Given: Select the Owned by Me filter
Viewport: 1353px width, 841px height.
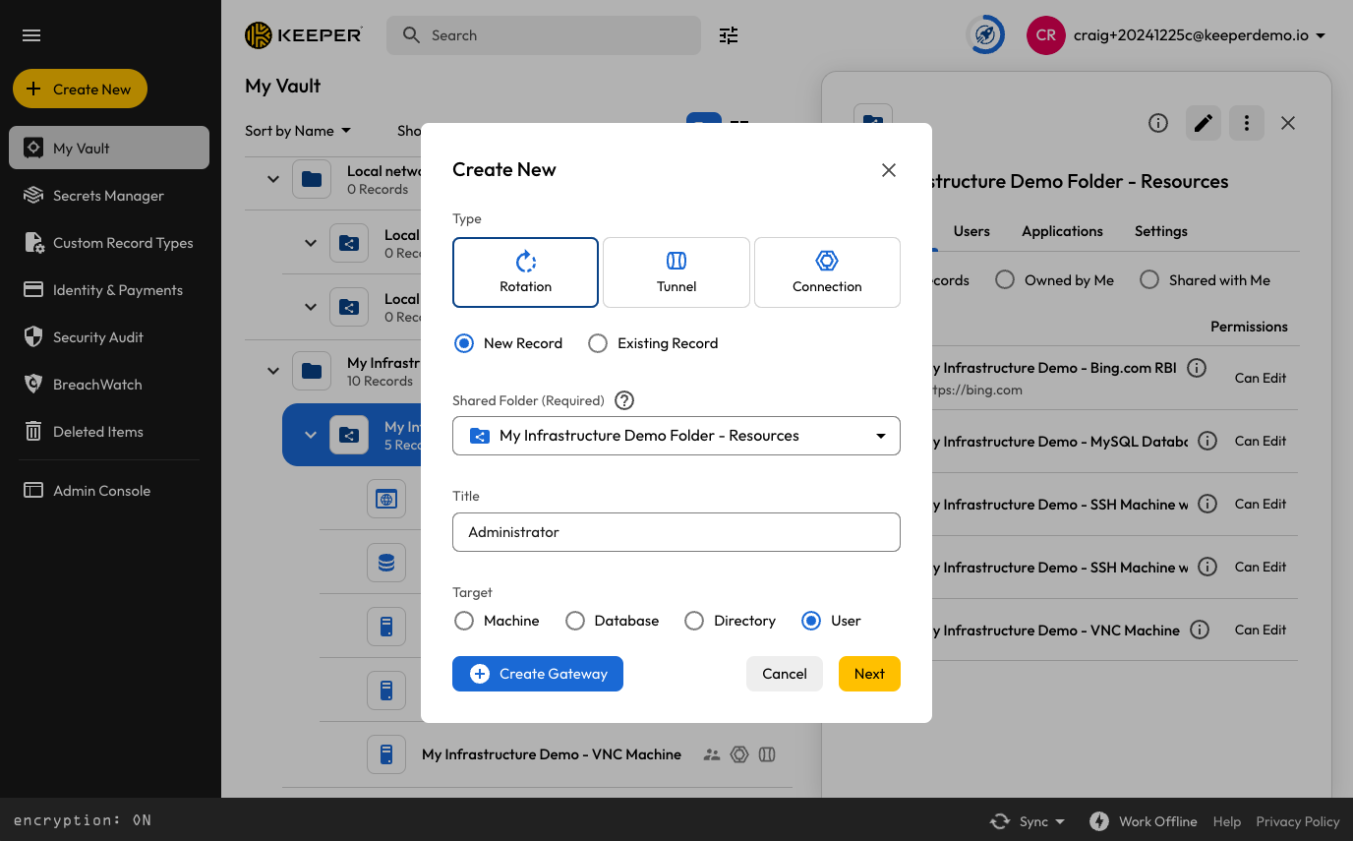Looking at the screenshot, I should click(1005, 280).
